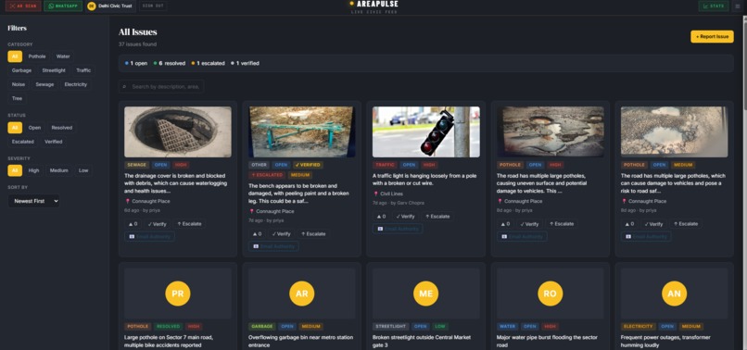Click the '6 resolved' status count

click(169, 63)
